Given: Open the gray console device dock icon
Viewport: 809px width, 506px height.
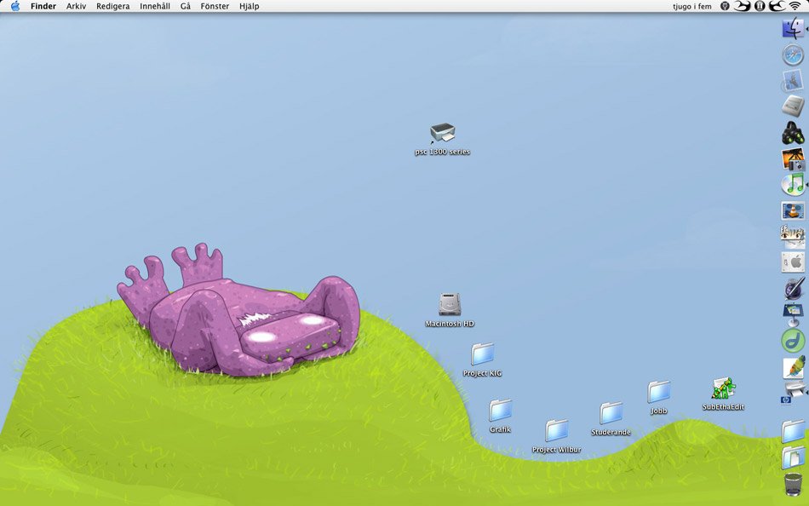Looking at the screenshot, I should (x=793, y=106).
